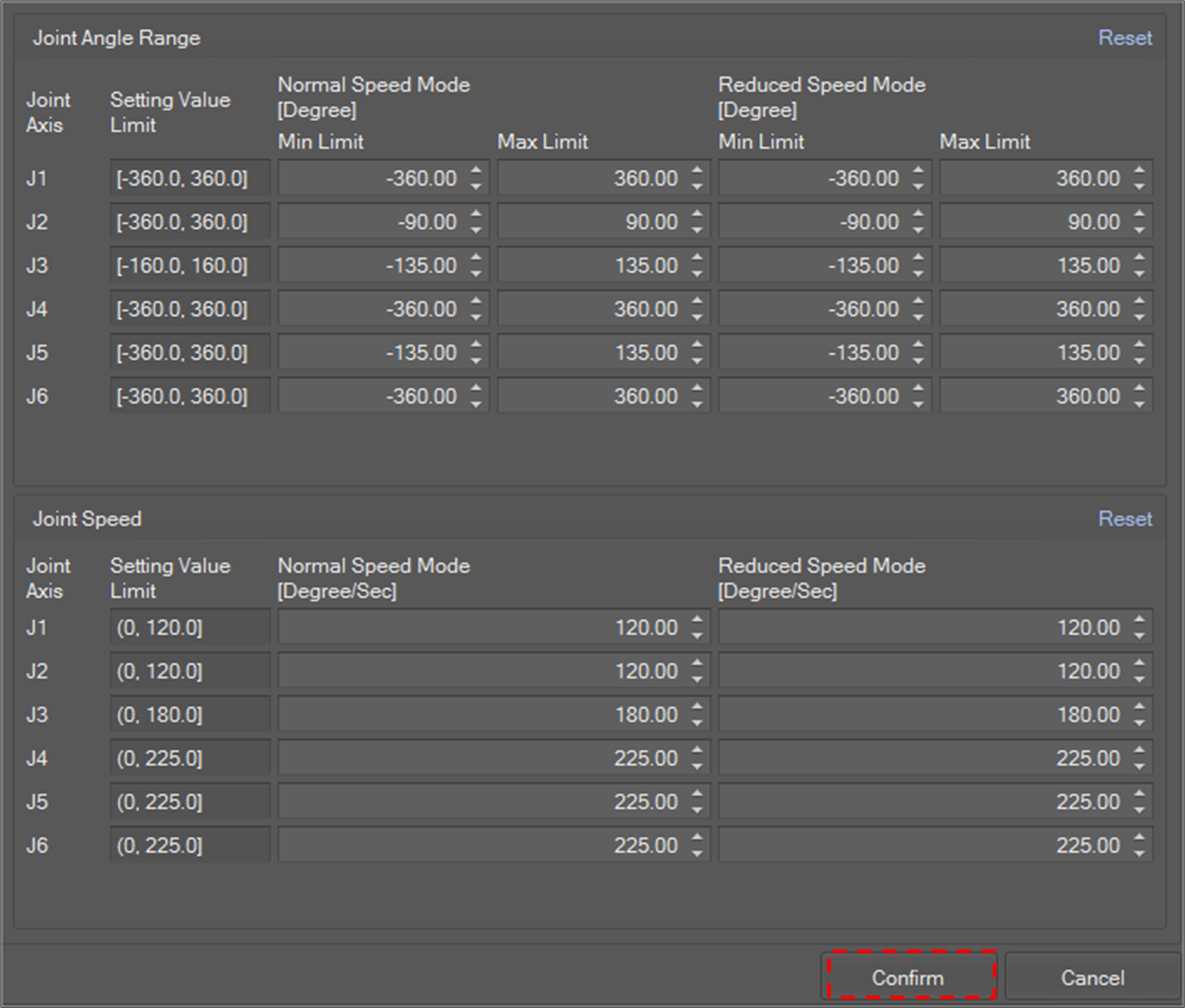
Task: Increase J1 Normal Speed Mode min angle limit
Action: (476, 170)
